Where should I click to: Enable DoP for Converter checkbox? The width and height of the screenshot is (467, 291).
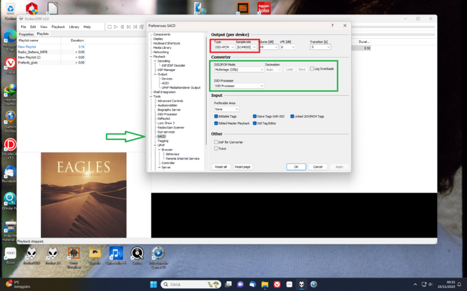[216, 142]
